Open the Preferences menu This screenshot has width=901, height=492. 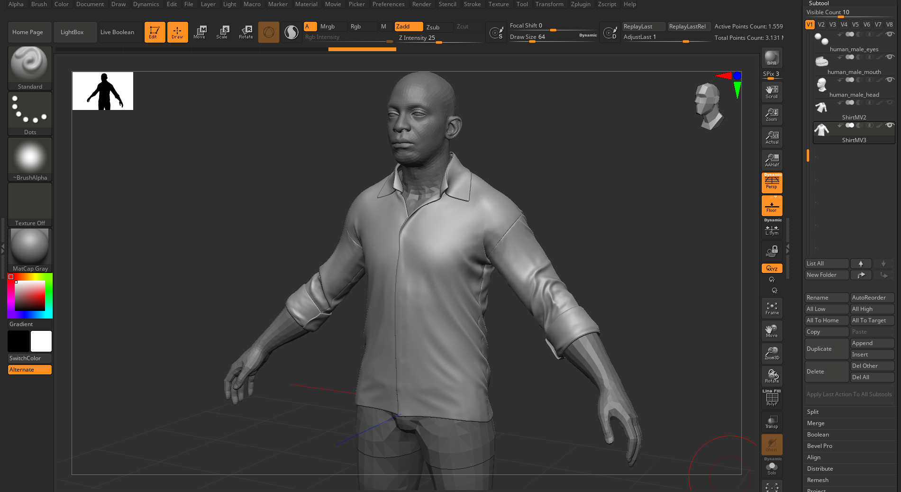pos(388,4)
